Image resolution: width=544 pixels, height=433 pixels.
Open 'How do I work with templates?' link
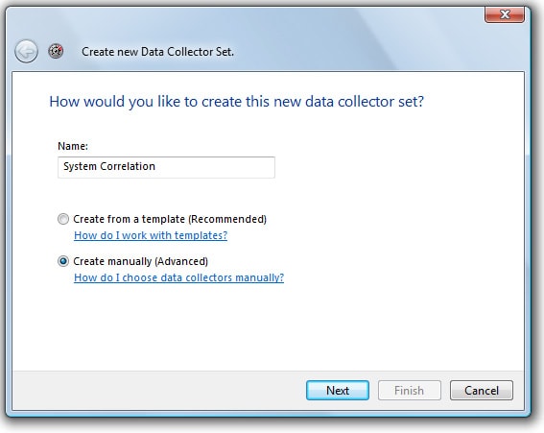[151, 235]
